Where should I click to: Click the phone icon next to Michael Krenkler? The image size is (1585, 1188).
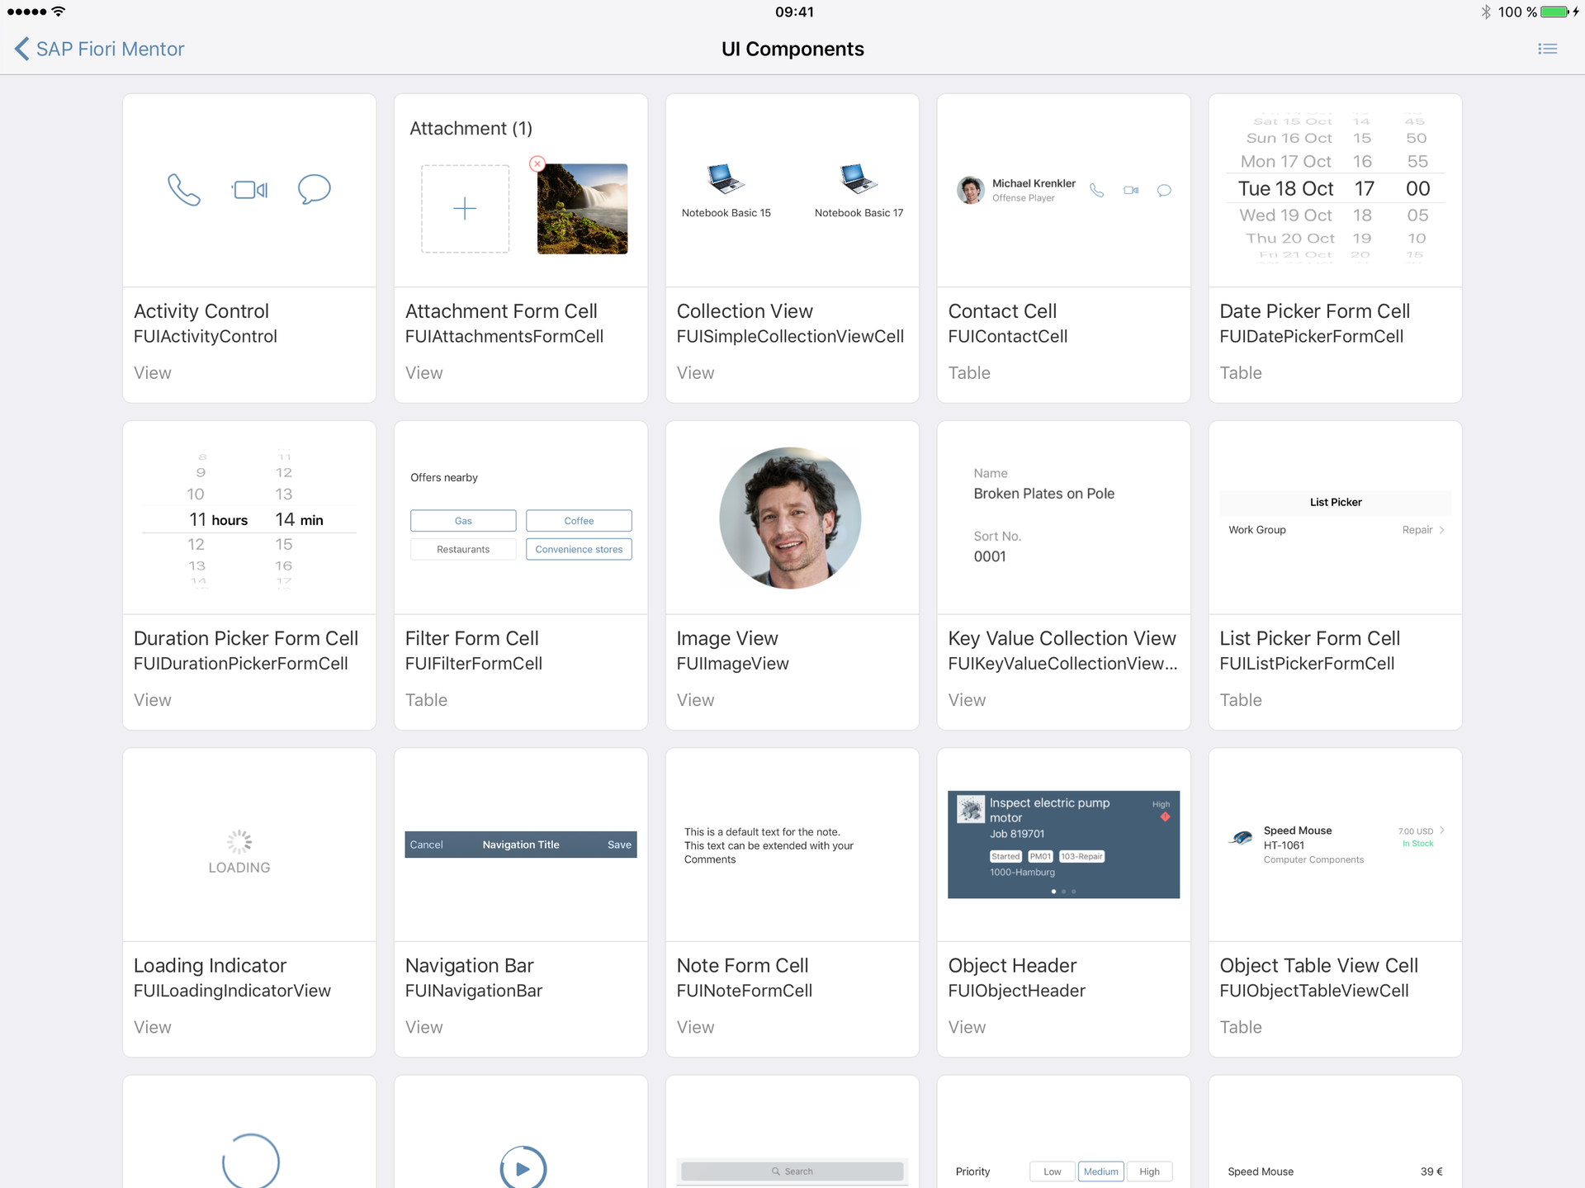click(x=1096, y=191)
